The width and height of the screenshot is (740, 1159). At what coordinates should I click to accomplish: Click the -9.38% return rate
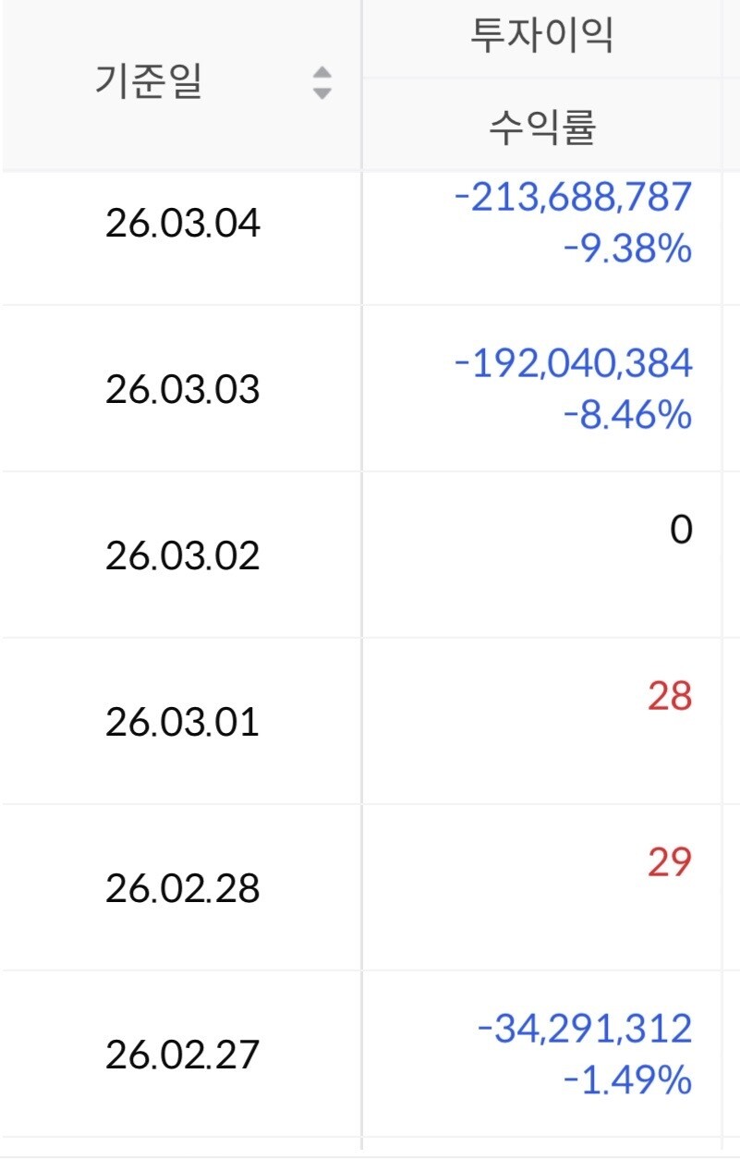(627, 249)
